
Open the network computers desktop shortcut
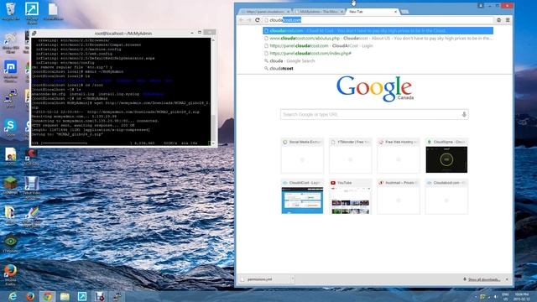10,99
